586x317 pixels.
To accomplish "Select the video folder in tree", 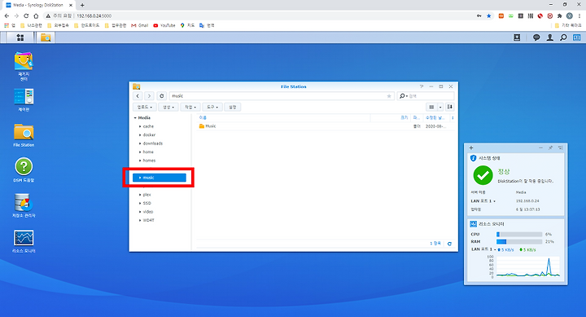I will (148, 212).
